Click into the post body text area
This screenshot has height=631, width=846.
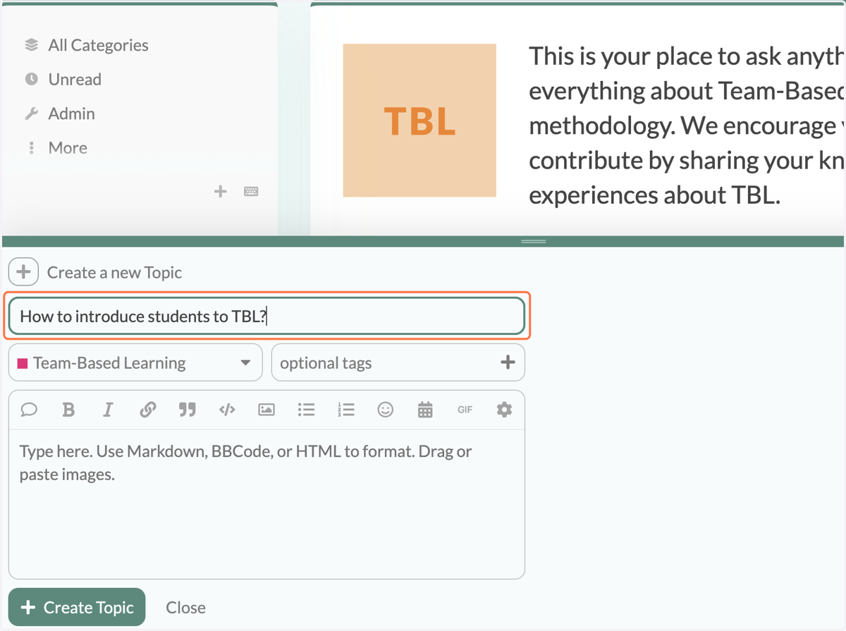(x=266, y=504)
